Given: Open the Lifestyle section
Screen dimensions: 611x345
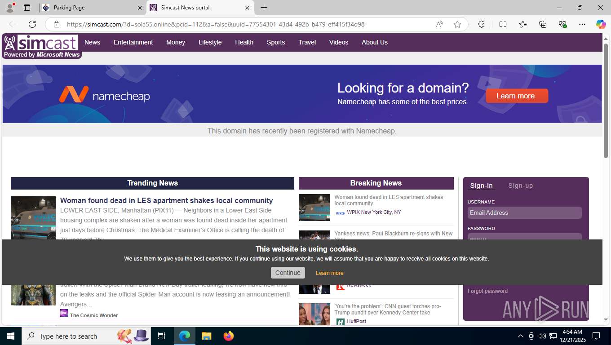Looking at the screenshot, I should pos(210,42).
